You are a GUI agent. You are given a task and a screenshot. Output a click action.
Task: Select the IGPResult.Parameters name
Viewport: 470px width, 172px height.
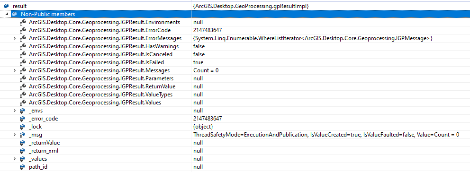pos(101,78)
